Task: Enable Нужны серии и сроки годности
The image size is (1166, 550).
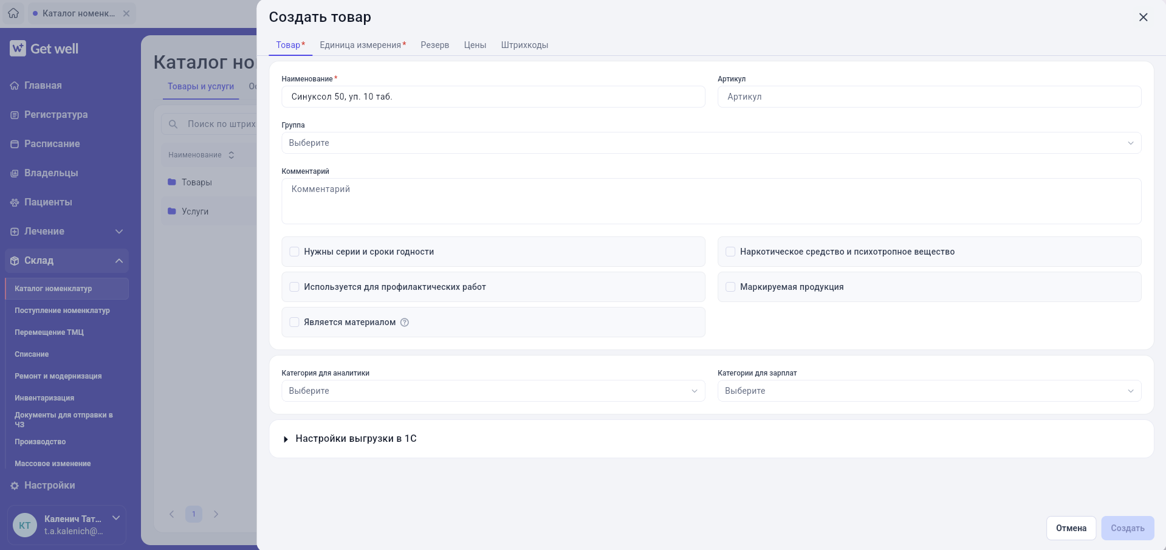Action: tap(295, 252)
